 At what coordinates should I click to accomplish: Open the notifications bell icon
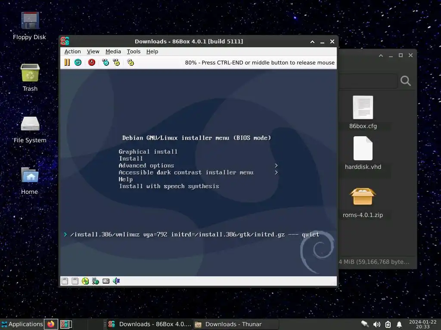click(x=399, y=324)
